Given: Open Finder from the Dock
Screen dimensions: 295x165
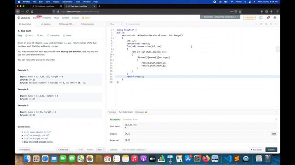Looking at the screenshot, I should [x=27, y=159].
